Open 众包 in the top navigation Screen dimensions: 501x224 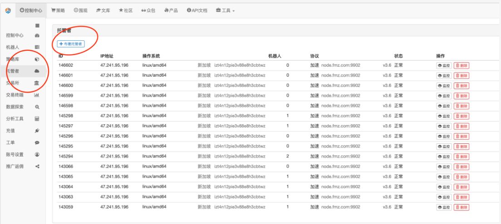click(x=148, y=10)
